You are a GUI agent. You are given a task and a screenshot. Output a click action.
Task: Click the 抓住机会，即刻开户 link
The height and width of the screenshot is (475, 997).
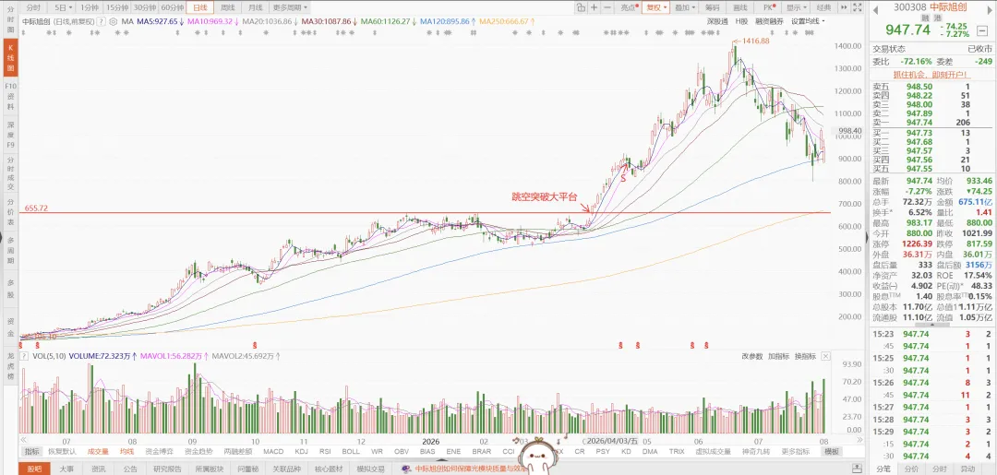[x=931, y=75]
